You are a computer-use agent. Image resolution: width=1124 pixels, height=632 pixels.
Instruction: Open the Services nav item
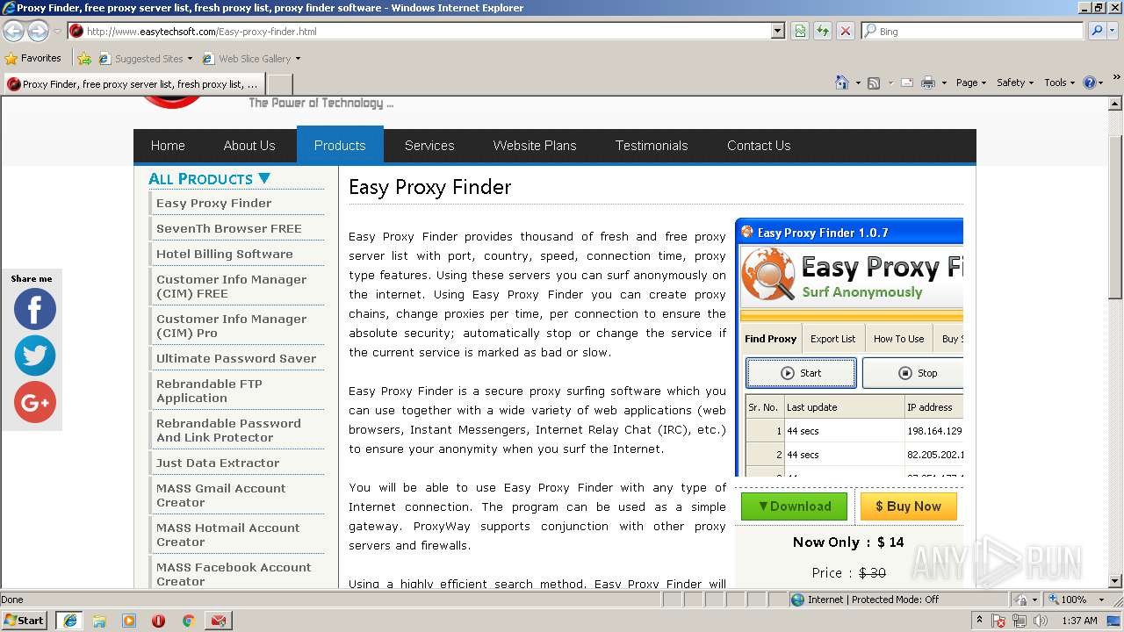[429, 146]
